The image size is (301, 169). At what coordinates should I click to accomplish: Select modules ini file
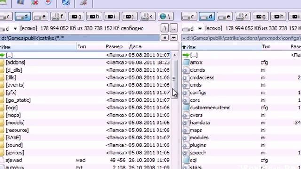tap(241, 138)
